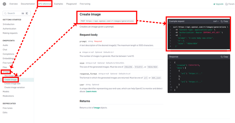Open the Forum link
This screenshot has height=123, width=235.
(x=230, y=4)
